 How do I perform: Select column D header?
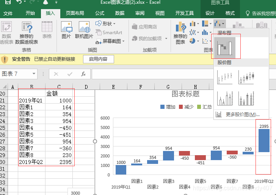tap(86, 87)
